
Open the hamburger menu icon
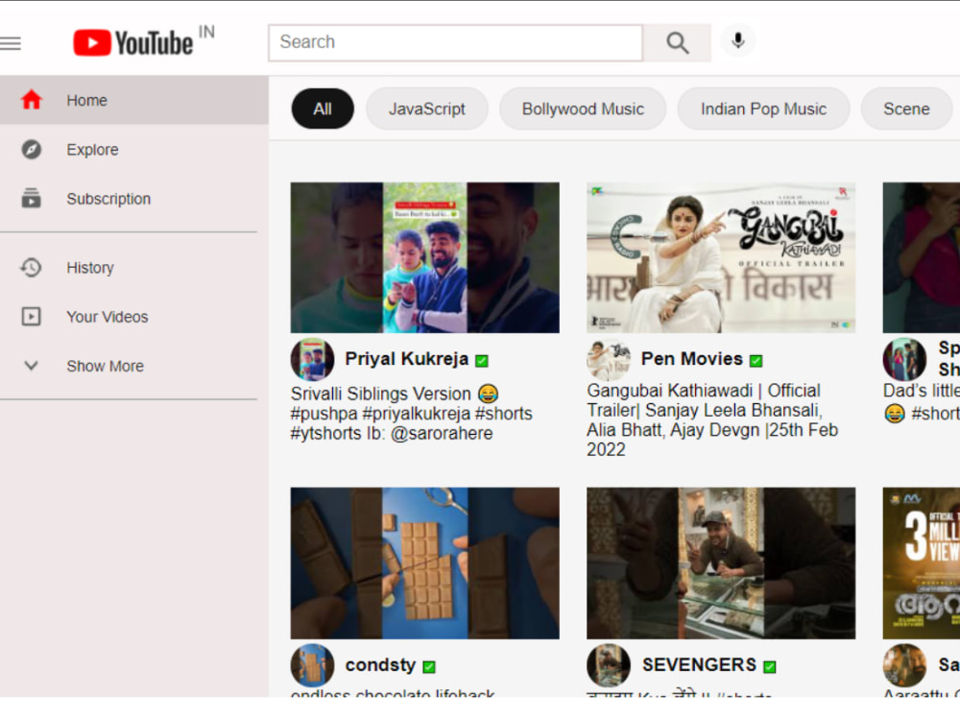click(11, 43)
